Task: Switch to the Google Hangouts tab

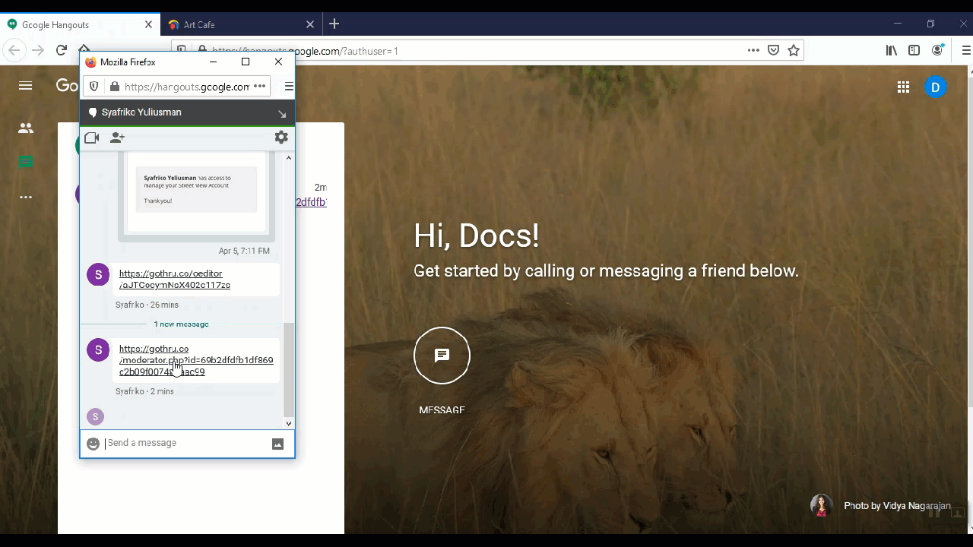Action: [x=81, y=24]
